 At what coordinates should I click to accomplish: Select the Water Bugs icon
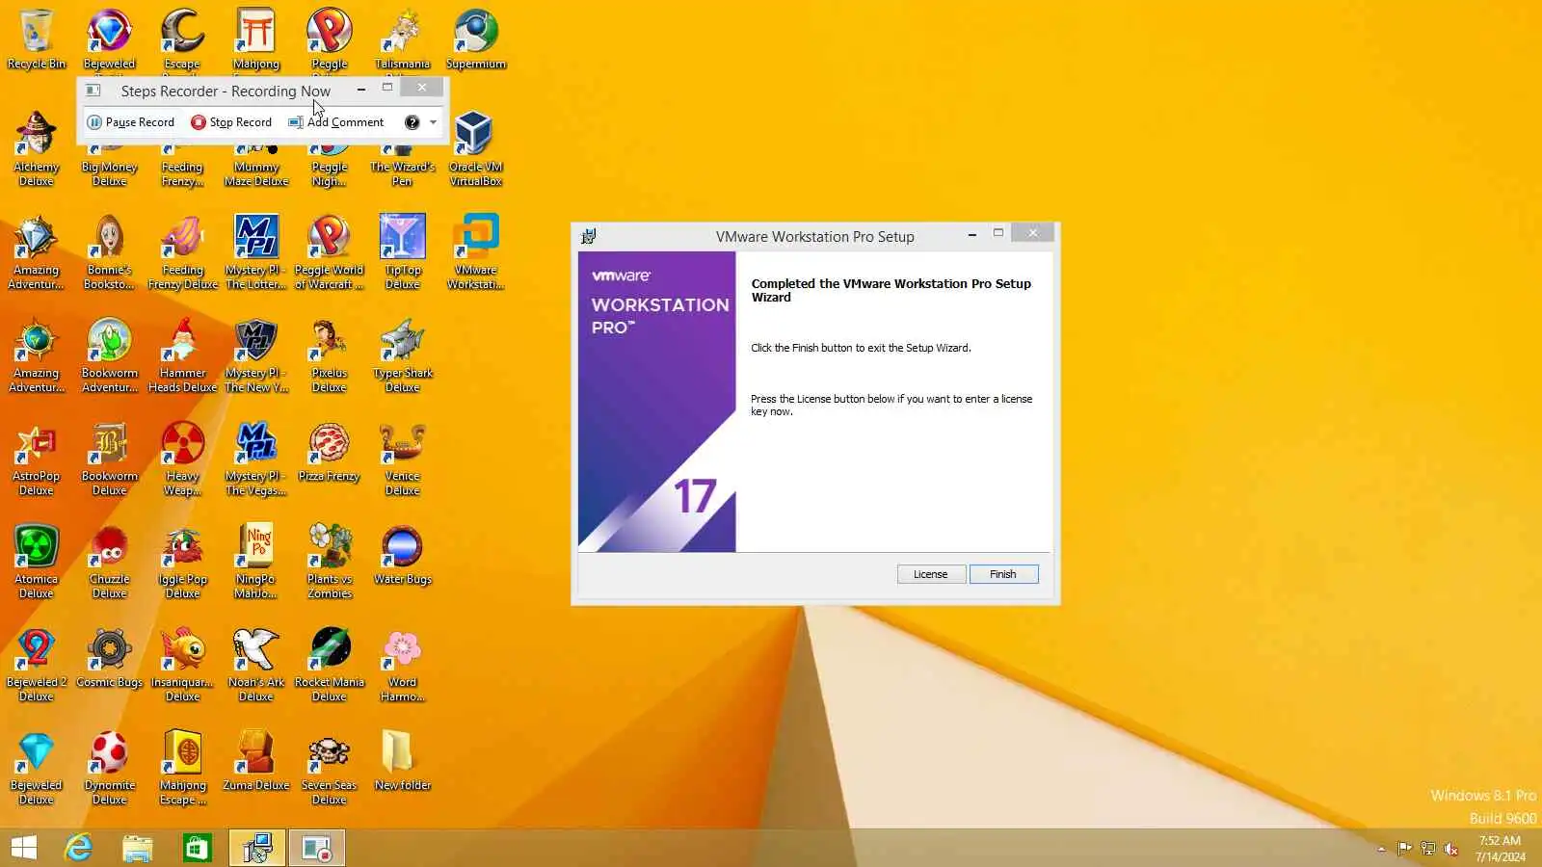click(403, 554)
